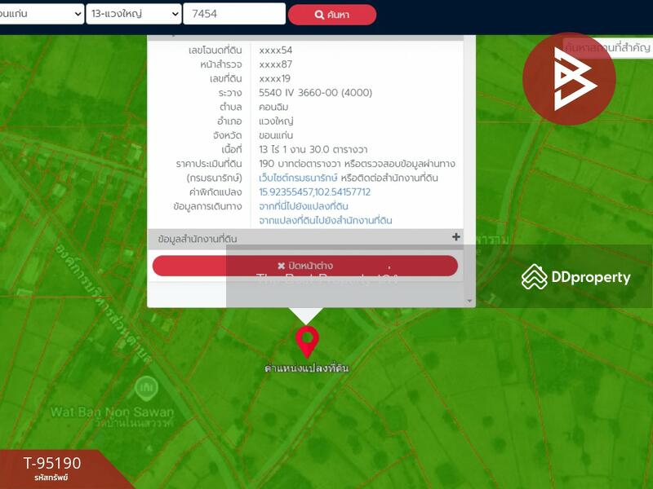Click the map sheet value 5540 IV 3660-00 (4000)
Image resolution: width=653 pixels, height=489 pixels.
315,93
